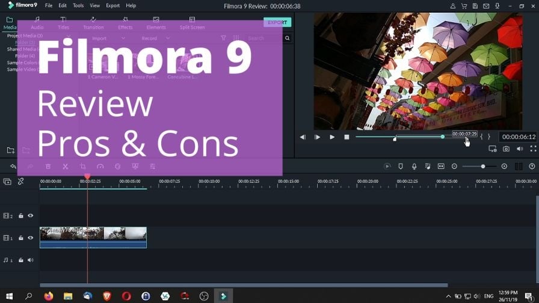The width and height of the screenshot is (539, 303).
Task: Open the Audio Mixer icon
Action: click(428, 167)
